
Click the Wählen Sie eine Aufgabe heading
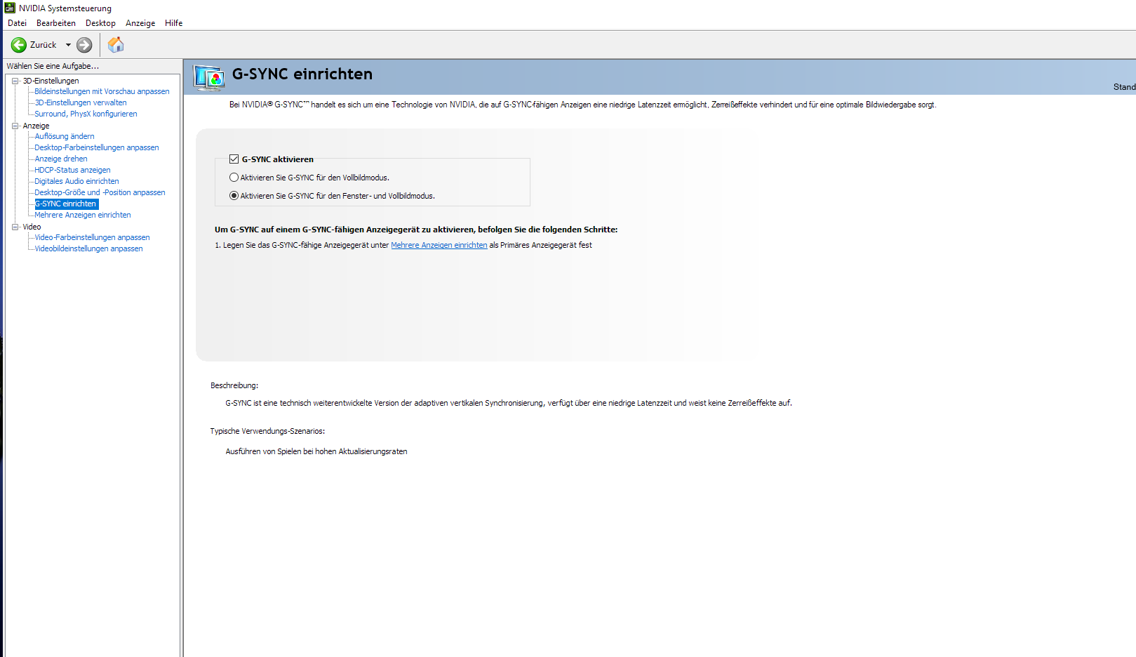(53, 66)
